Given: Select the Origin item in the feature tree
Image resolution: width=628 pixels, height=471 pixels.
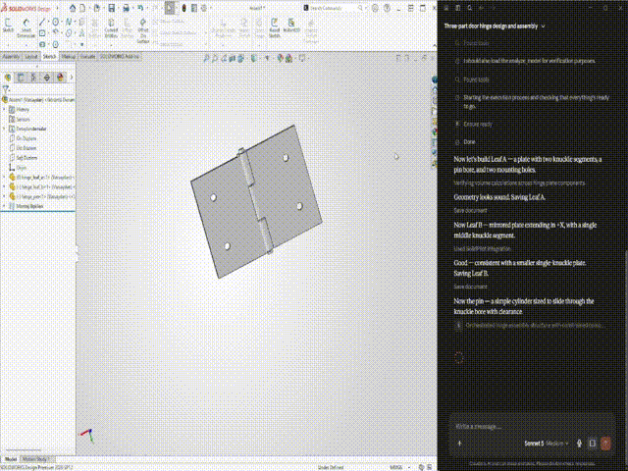Looking at the screenshot, I should point(18,168).
